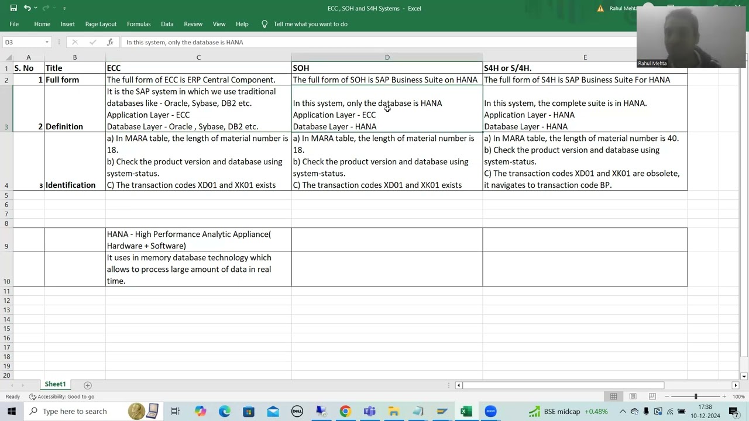The image size is (749, 421).
Task: Open the View ribbon tab
Action: 219,24
